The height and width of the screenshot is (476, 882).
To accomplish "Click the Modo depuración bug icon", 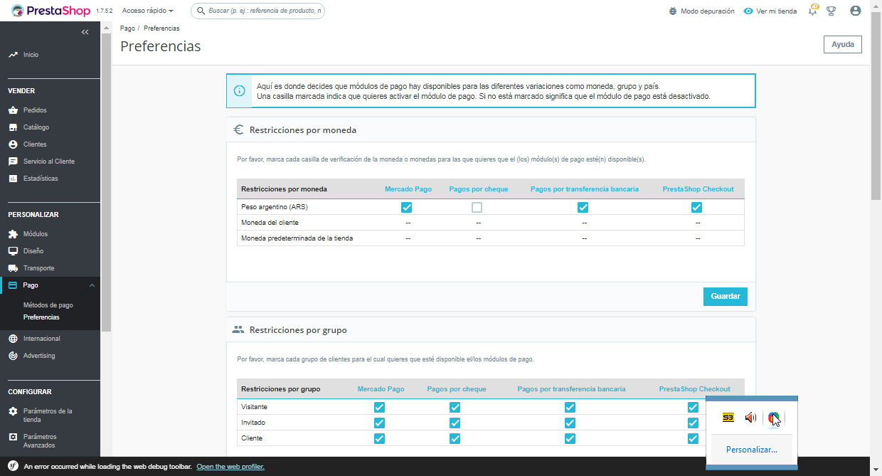I will pos(673,11).
